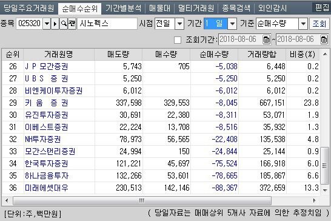This screenshot has width=331, height=221.
Task: Sort by the 비중(%) column header
Action: click(x=303, y=55)
